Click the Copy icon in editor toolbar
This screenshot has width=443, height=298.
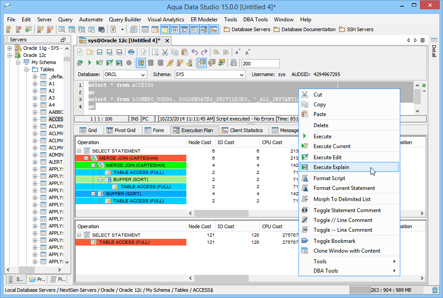click(175, 52)
